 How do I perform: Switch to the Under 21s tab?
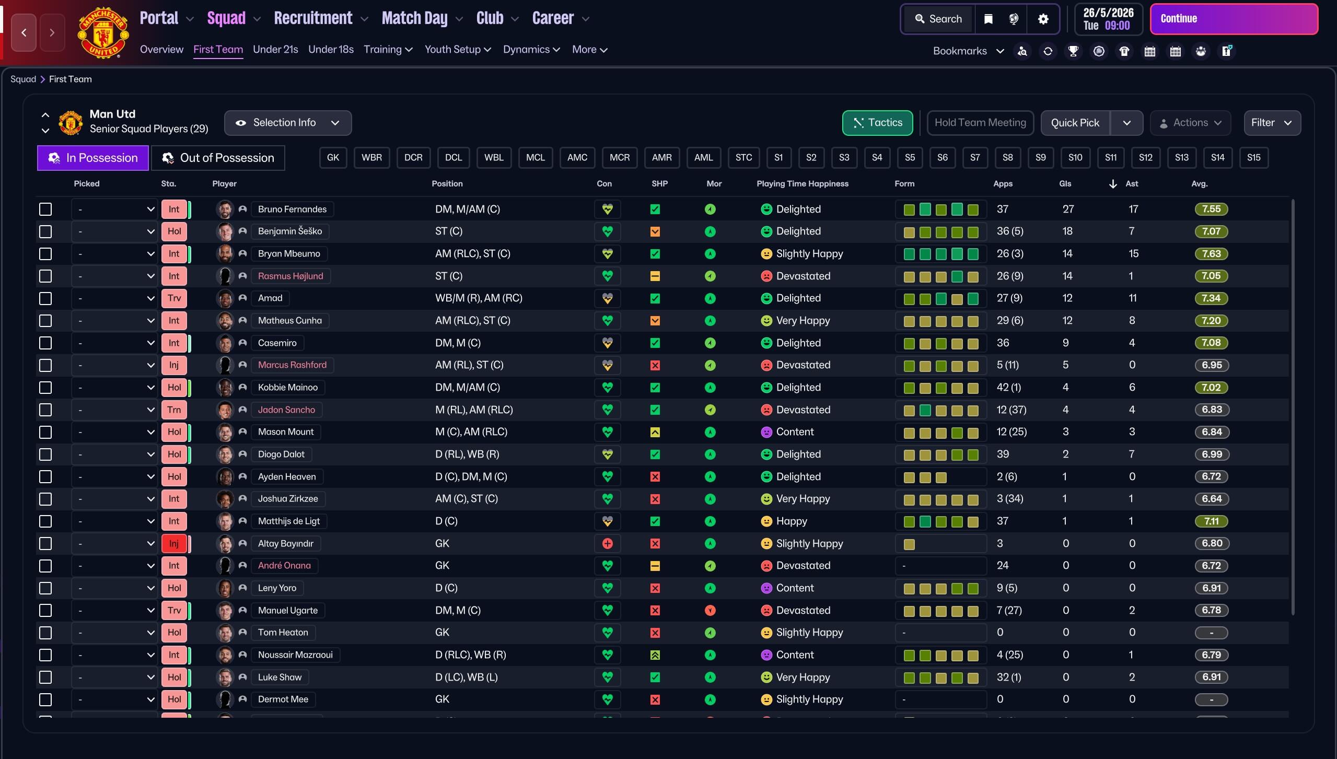click(x=275, y=50)
